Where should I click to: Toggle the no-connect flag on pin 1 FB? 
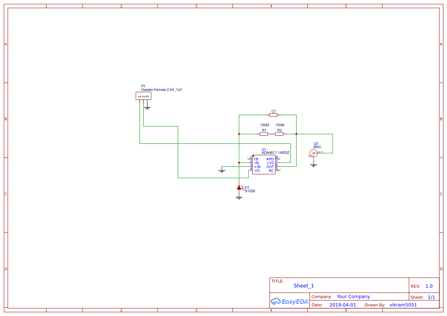[249, 159]
